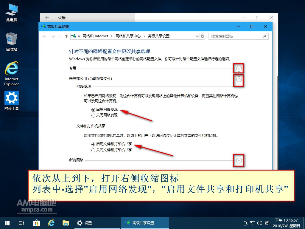Click the 高级共享设置 title bar icon
The image size is (305, 229).
[x=43, y=26]
